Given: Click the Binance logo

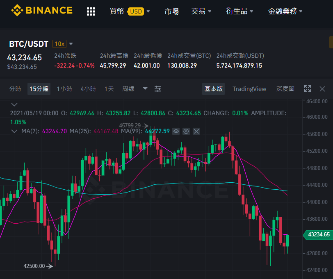Looking at the screenshot, I should [42, 10].
